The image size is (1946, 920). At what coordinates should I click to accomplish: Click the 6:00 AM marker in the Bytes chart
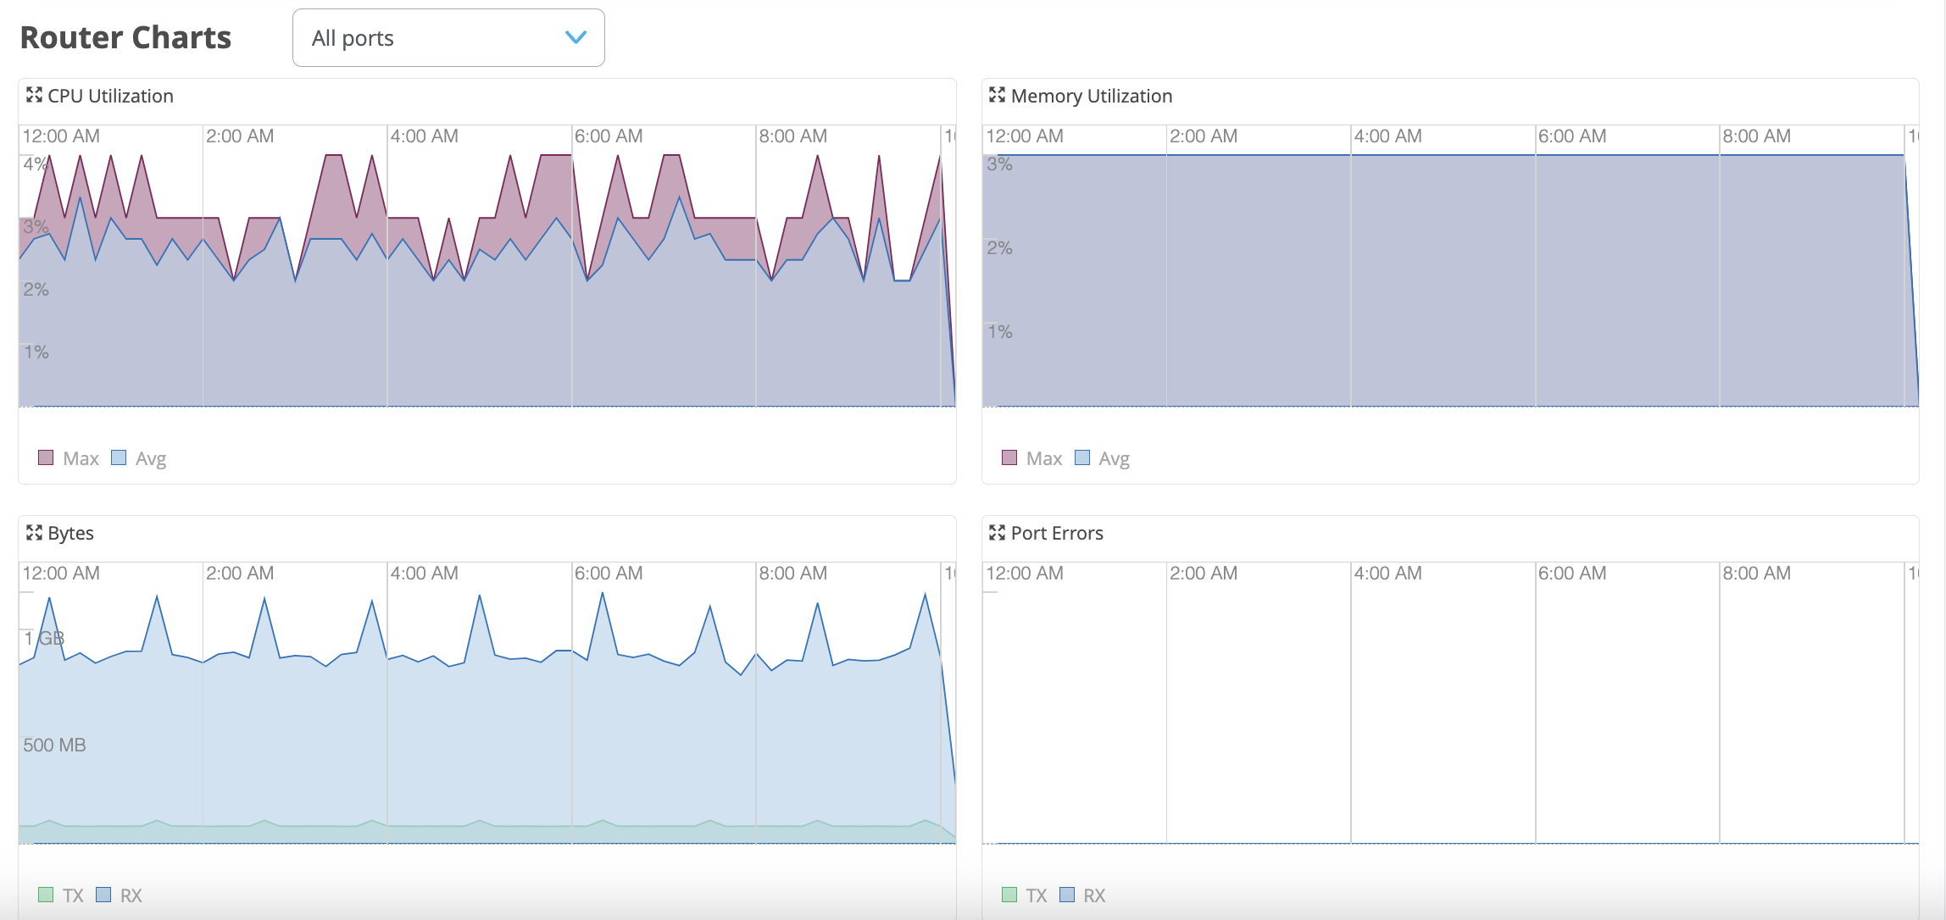tap(608, 574)
